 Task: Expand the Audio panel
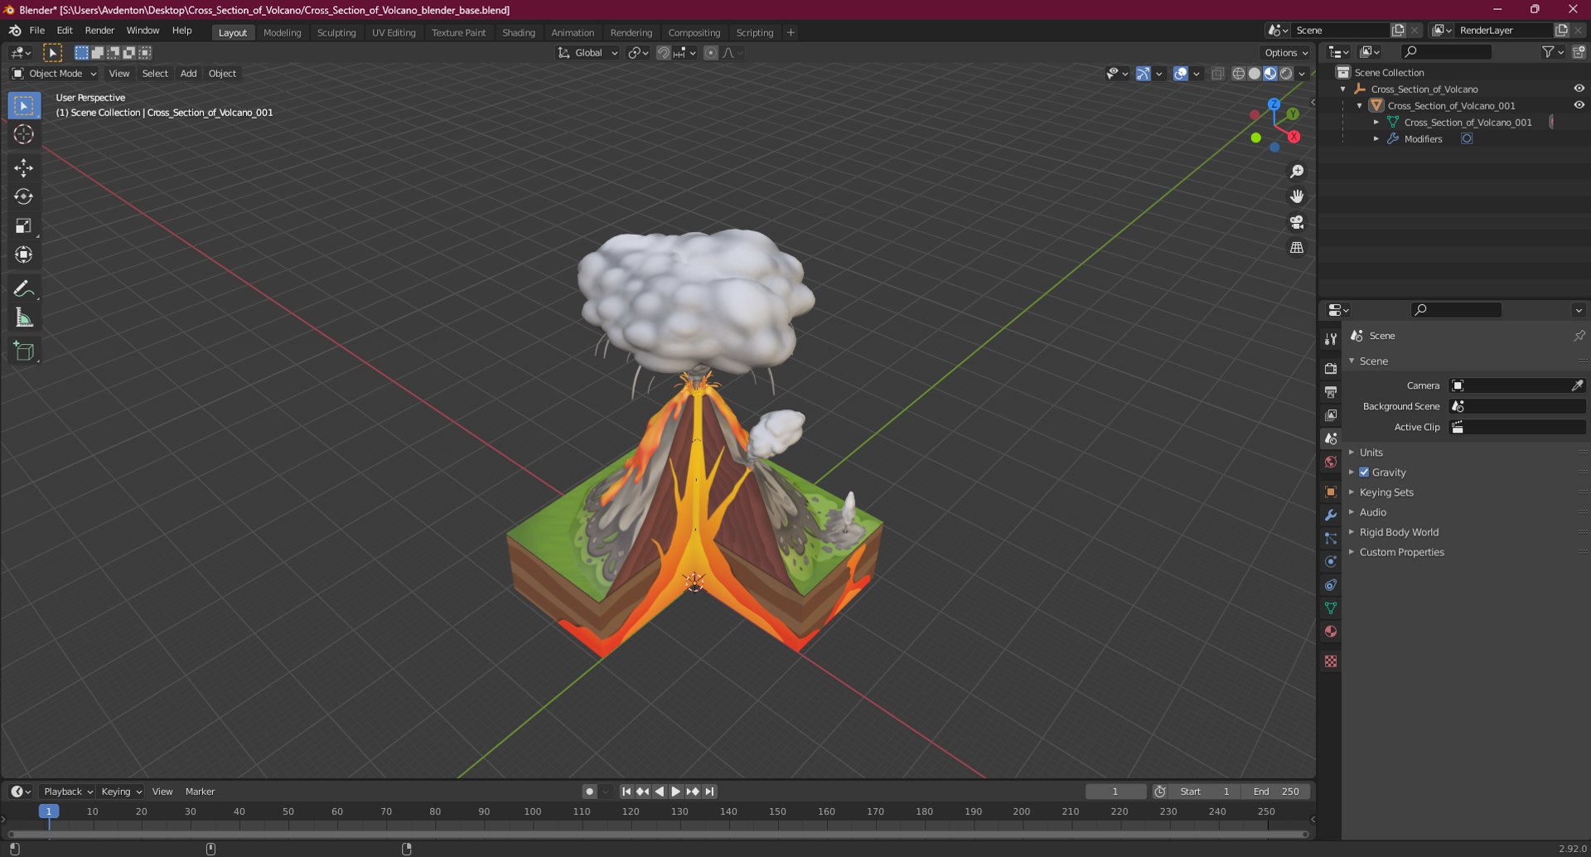pyautogui.click(x=1372, y=512)
